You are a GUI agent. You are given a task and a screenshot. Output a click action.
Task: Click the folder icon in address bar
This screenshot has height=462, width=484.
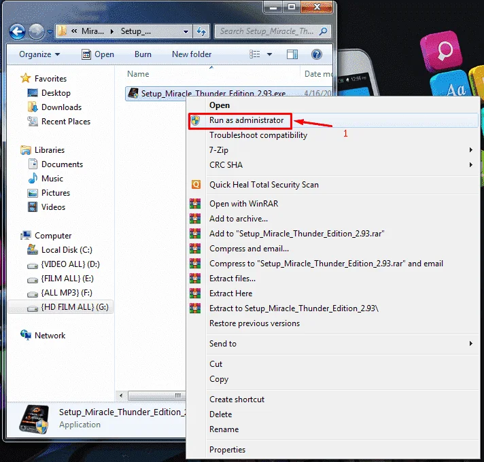point(62,31)
